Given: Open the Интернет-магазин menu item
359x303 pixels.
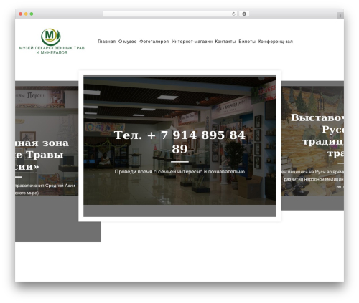Looking at the screenshot, I should click(x=192, y=42).
